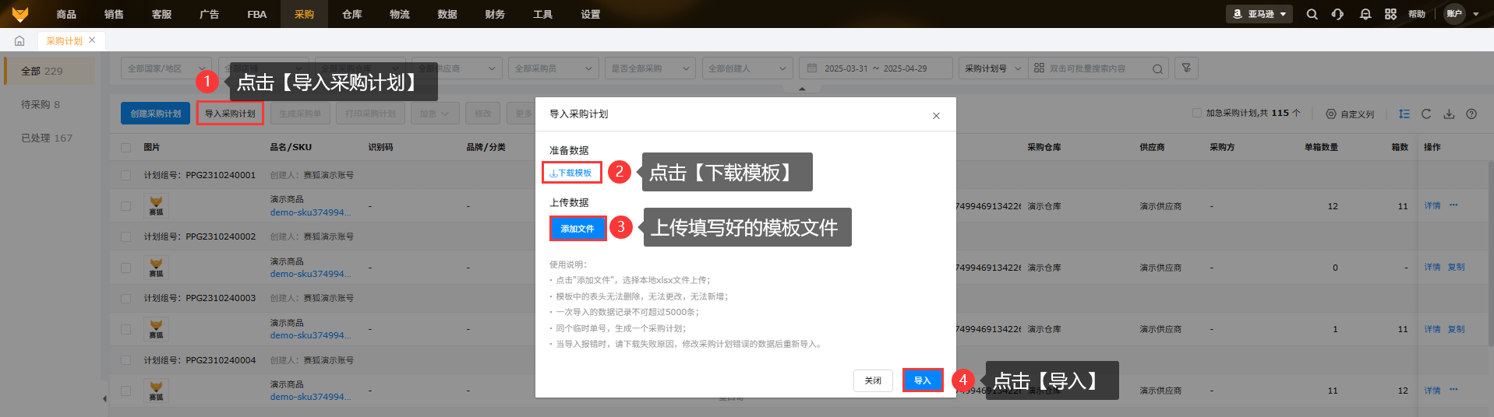Toggle row height list-density icon

[x=1404, y=114]
